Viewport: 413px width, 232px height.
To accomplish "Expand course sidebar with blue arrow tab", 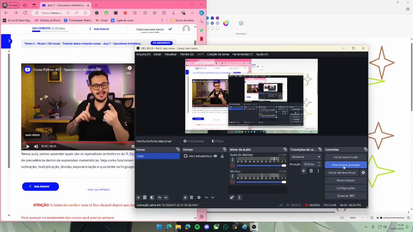I will [x=6, y=41].
